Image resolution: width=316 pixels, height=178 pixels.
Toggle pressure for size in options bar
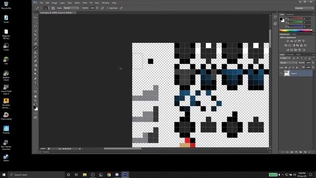click(121, 8)
